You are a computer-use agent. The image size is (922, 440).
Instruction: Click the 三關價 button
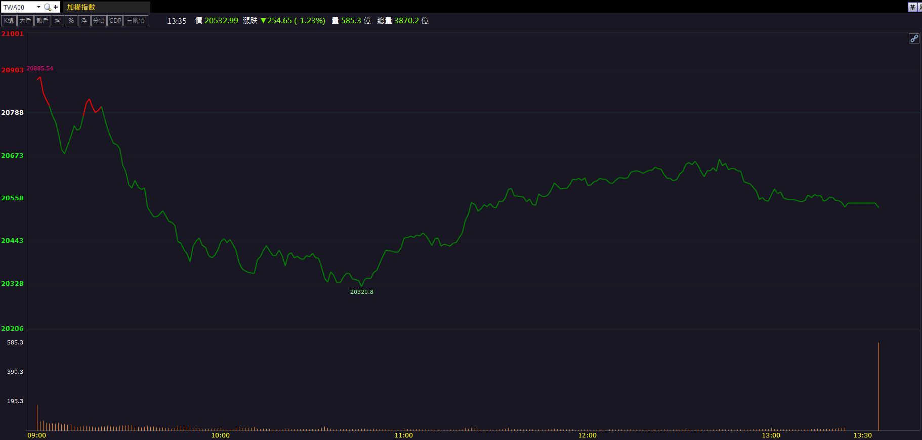click(136, 21)
